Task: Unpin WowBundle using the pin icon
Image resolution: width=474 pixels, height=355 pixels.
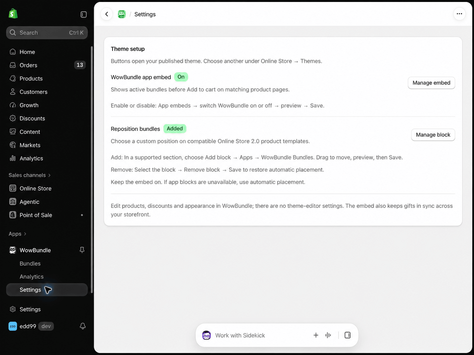Action: point(82,250)
